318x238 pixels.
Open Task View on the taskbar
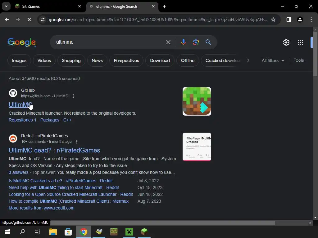coord(37,232)
